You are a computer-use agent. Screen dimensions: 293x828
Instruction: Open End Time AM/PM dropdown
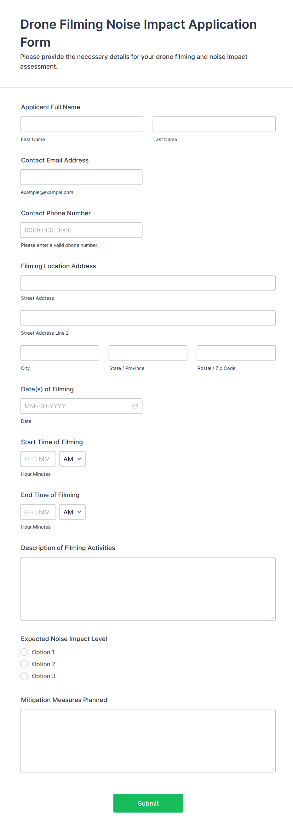pos(72,512)
